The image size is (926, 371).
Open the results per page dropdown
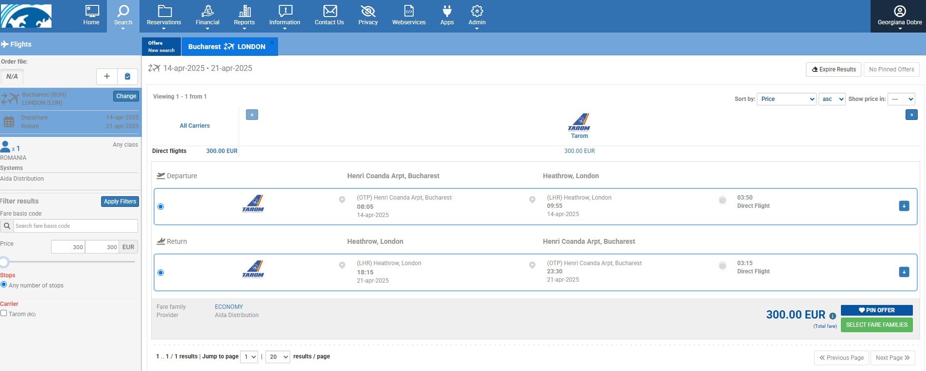[x=278, y=357]
